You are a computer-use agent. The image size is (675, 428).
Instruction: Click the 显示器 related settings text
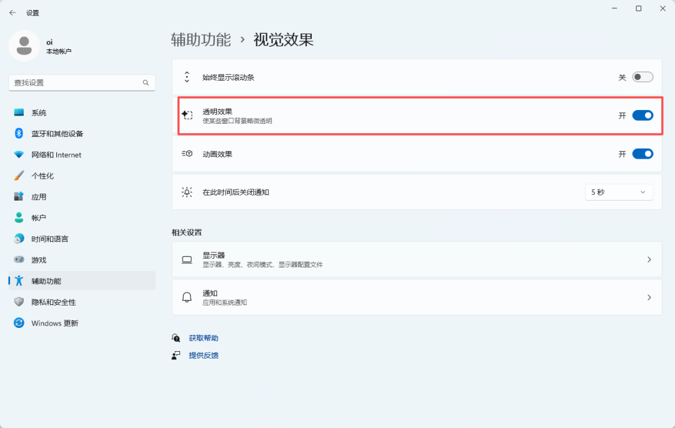(214, 255)
